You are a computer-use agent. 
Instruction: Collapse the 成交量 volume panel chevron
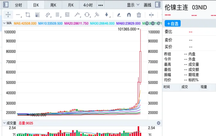click(x=4, y=123)
